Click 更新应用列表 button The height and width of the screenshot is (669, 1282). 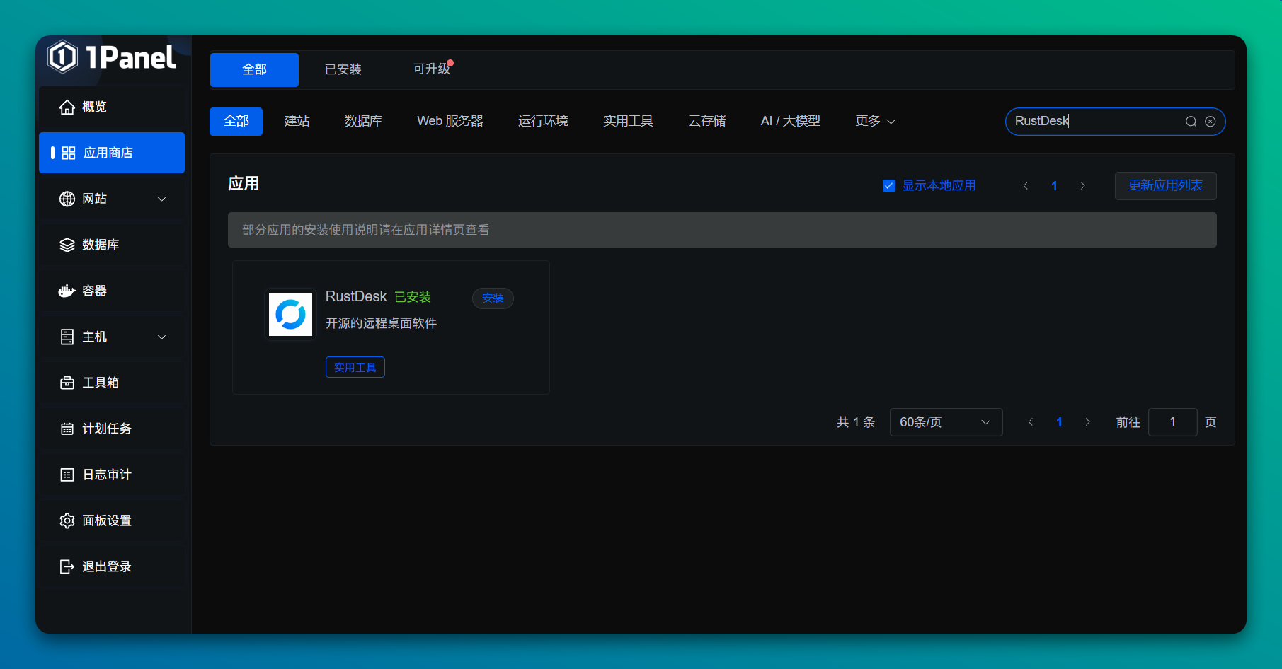pyautogui.click(x=1165, y=186)
